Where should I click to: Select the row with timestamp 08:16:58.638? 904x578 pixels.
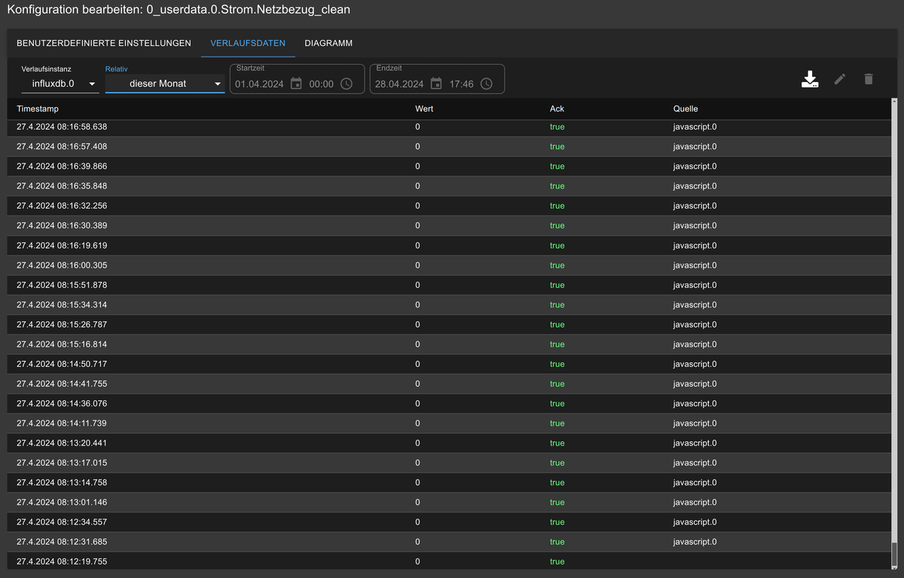coord(62,127)
